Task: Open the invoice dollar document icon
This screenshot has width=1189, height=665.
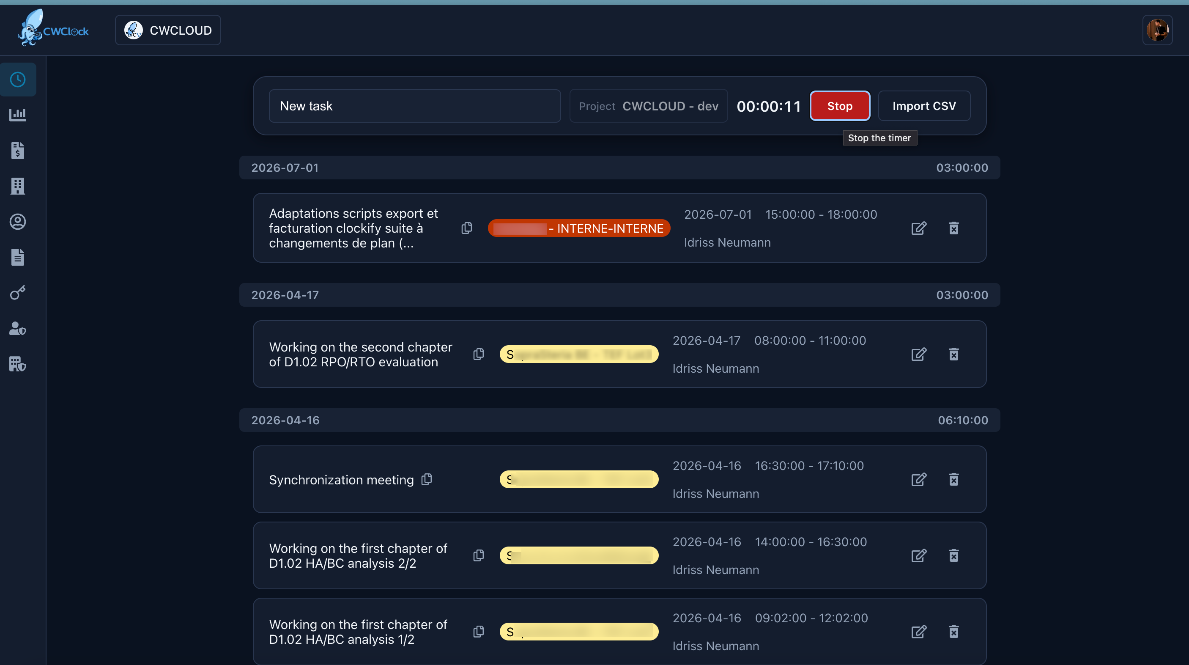Action: point(17,150)
